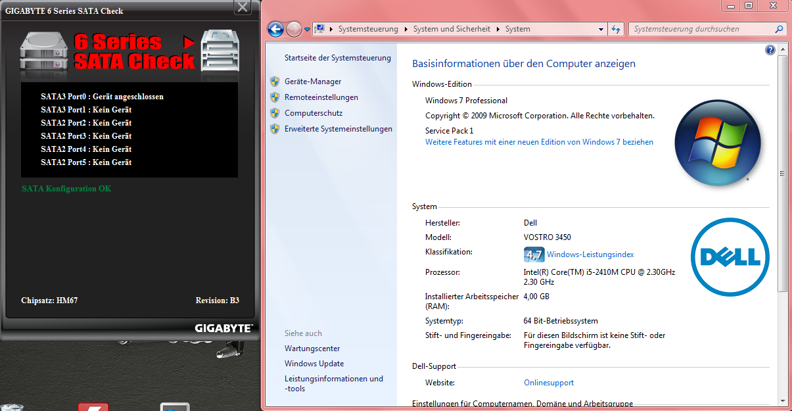Open Geräte-Manager link
The height and width of the screenshot is (411, 792).
[313, 82]
